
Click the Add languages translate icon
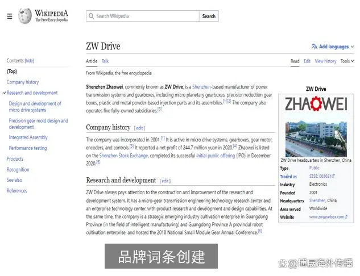click(x=315, y=47)
